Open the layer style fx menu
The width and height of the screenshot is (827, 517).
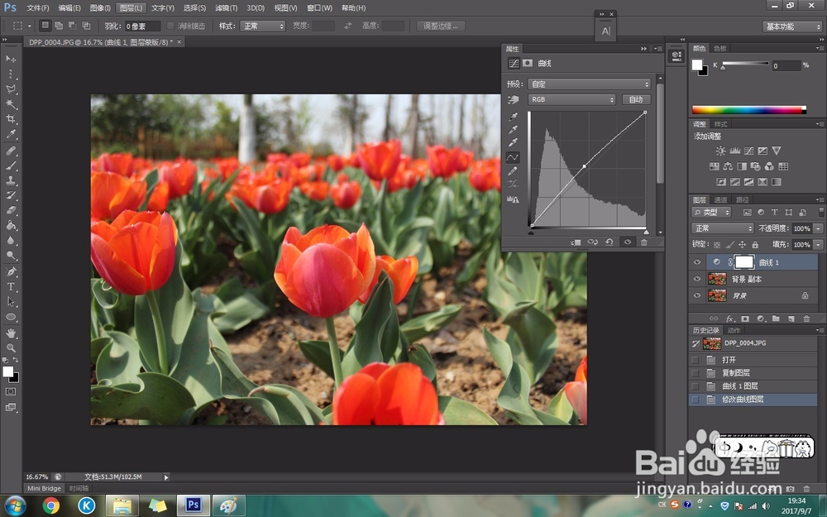click(730, 318)
